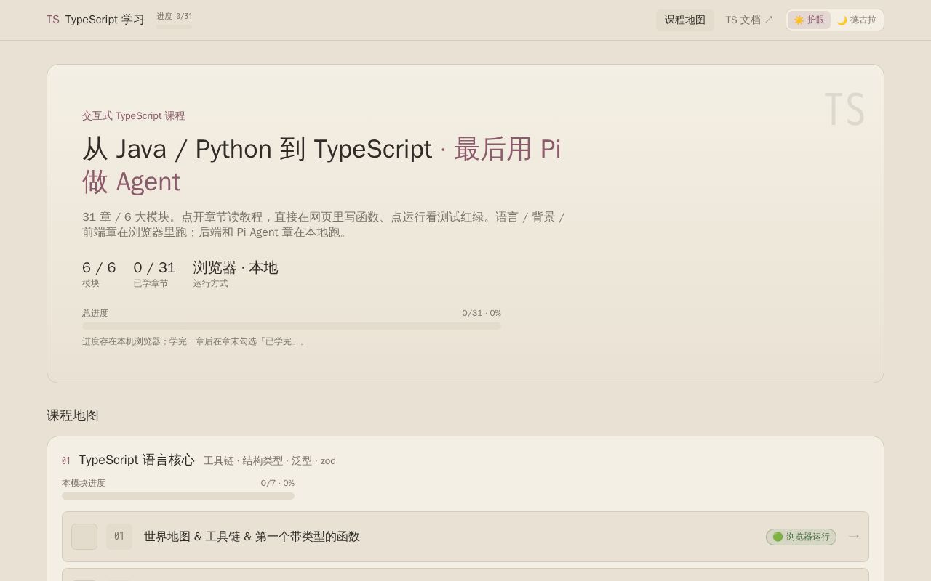Screen dimensions: 931x581
Task: Click 工具链 · 结构类型 · 泛型 · zod subtitle
Action: click(x=270, y=460)
